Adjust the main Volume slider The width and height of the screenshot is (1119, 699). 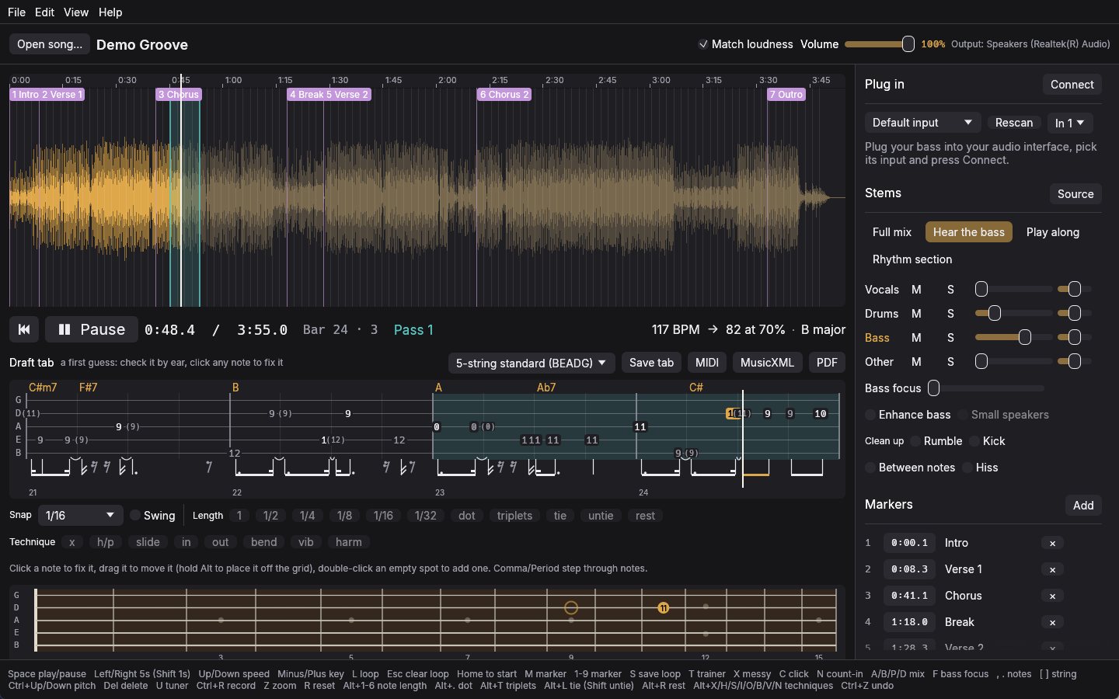click(x=879, y=44)
